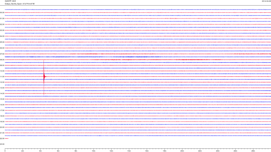Click the 2014-04 date label
Image resolution: width=271 pixels, height=152 pixels.
pos(266,1)
